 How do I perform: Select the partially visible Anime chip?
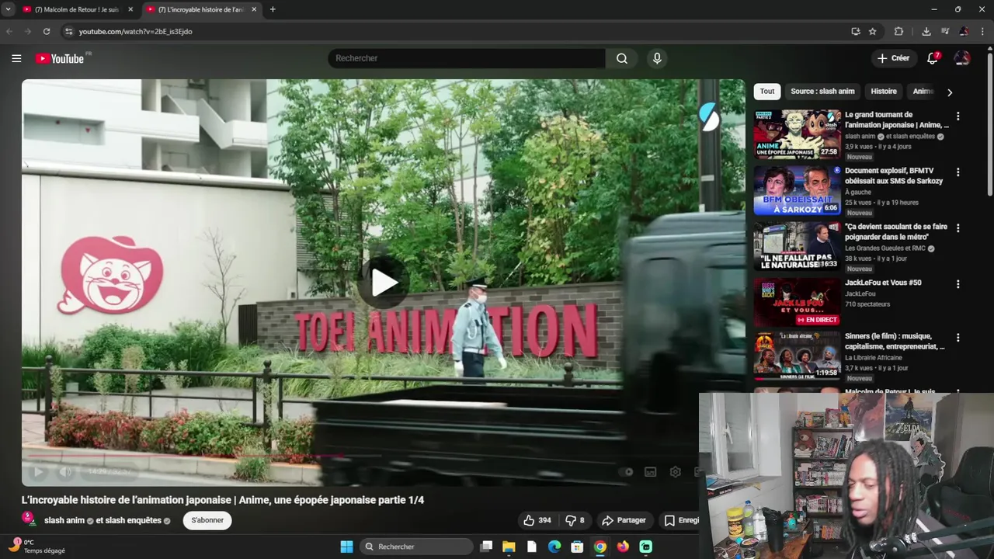[923, 92]
